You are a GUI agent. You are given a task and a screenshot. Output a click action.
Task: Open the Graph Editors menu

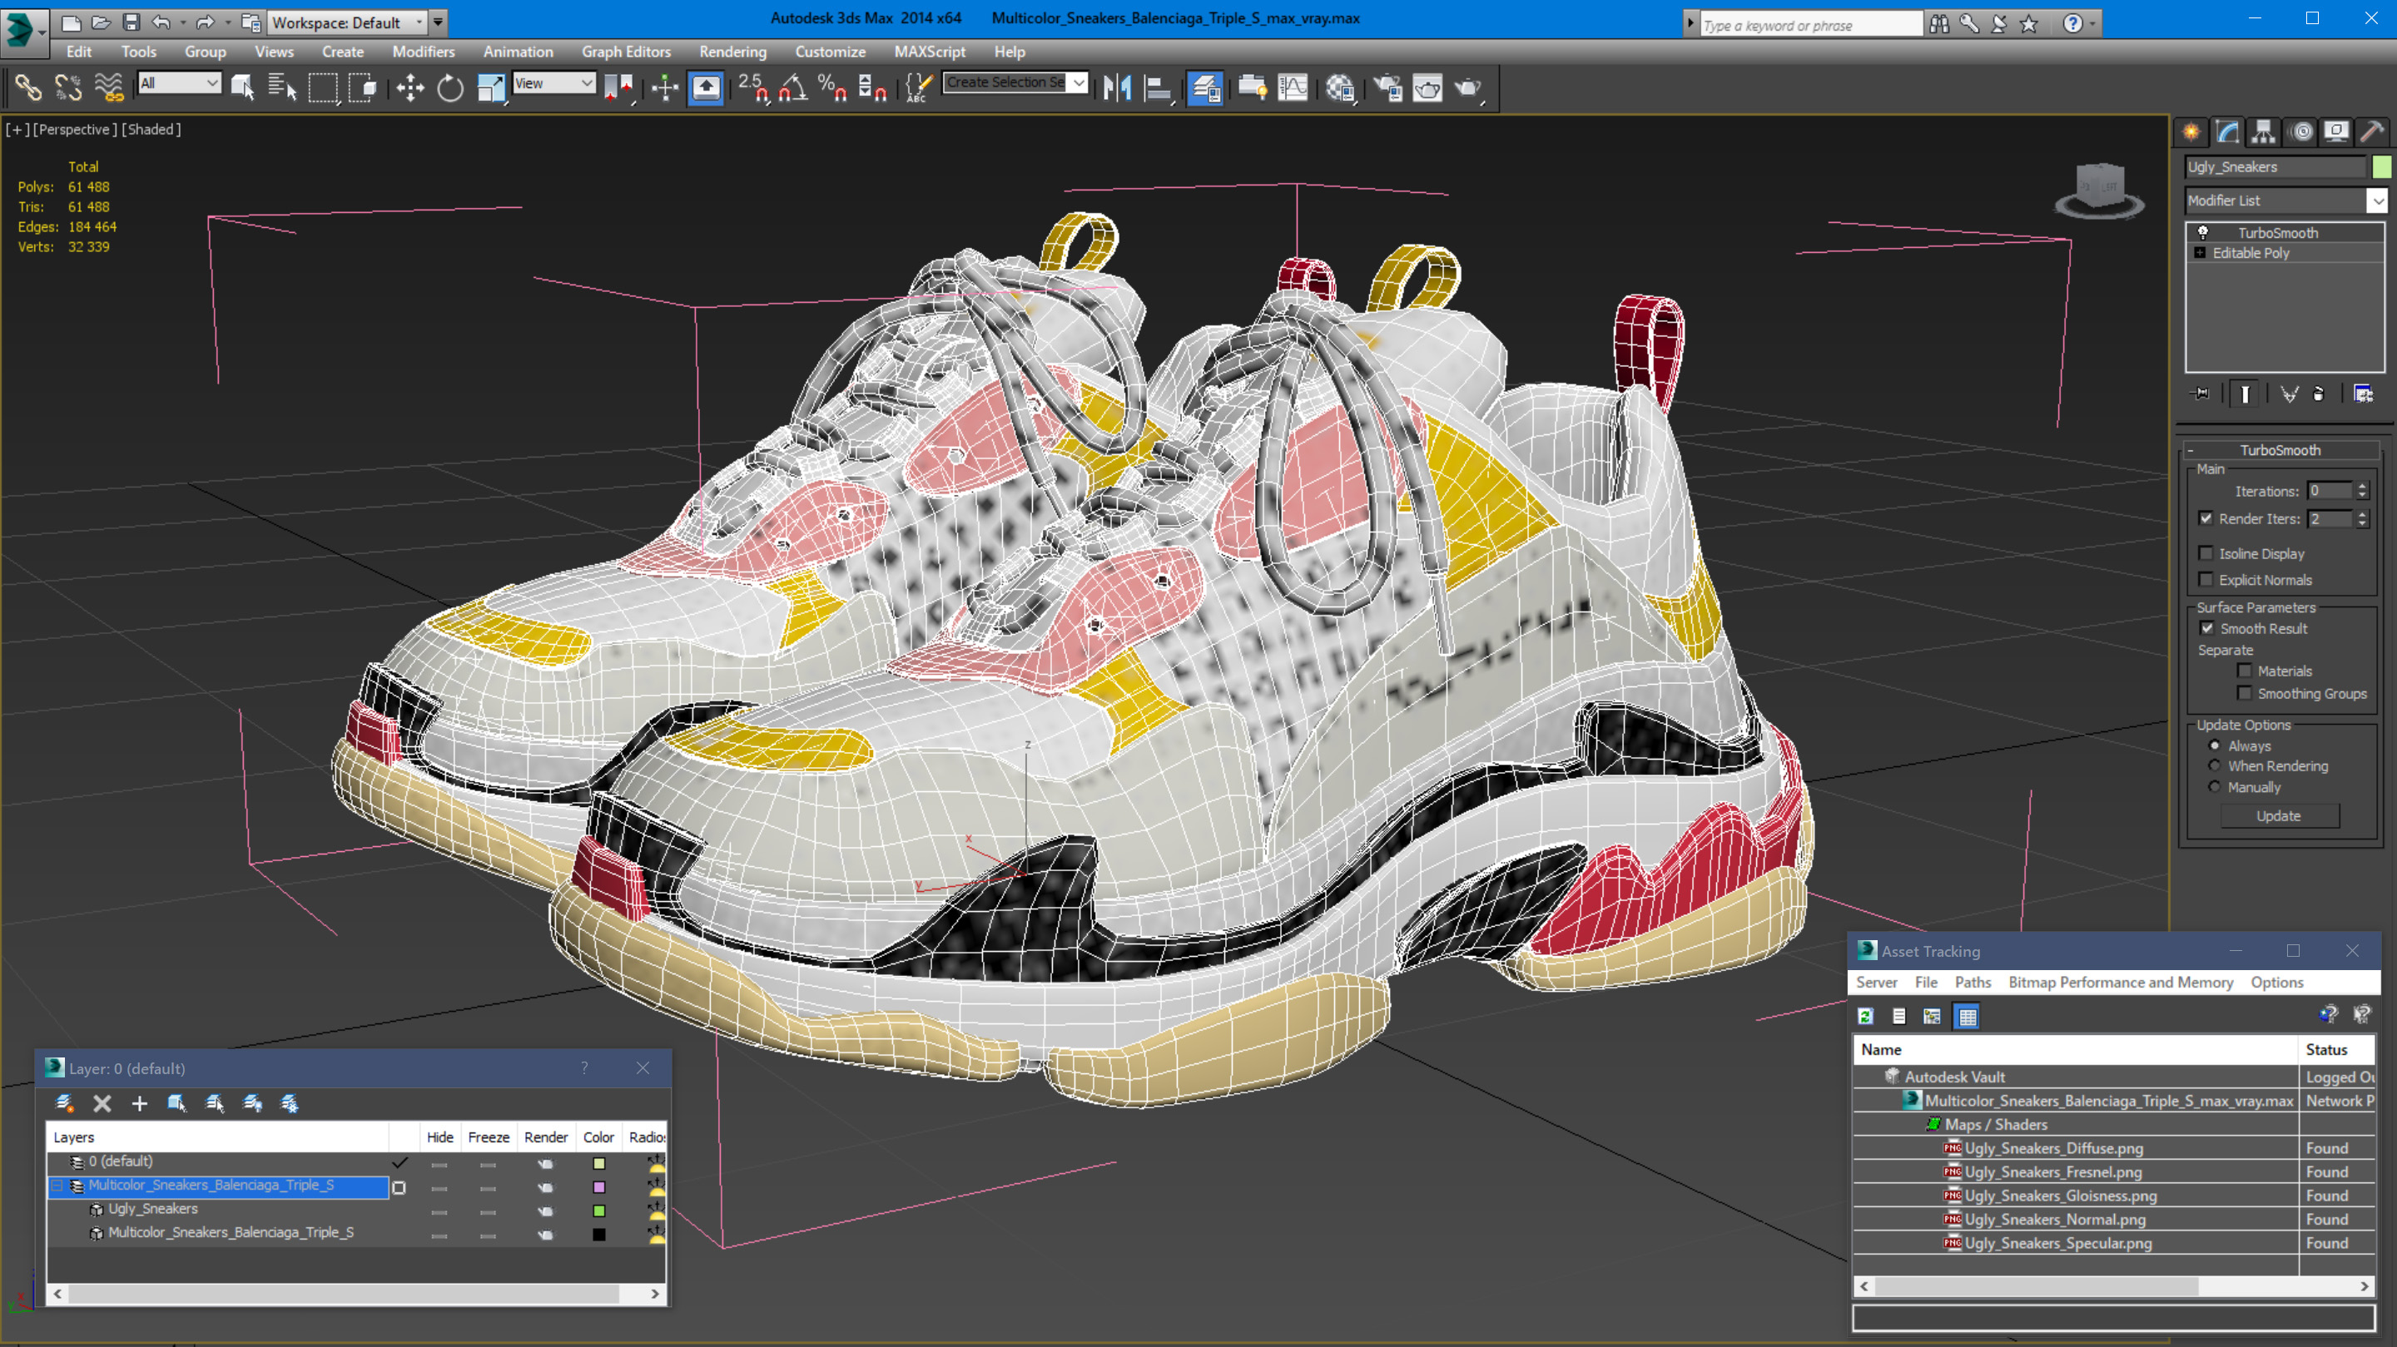pyautogui.click(x=626, y=52)
